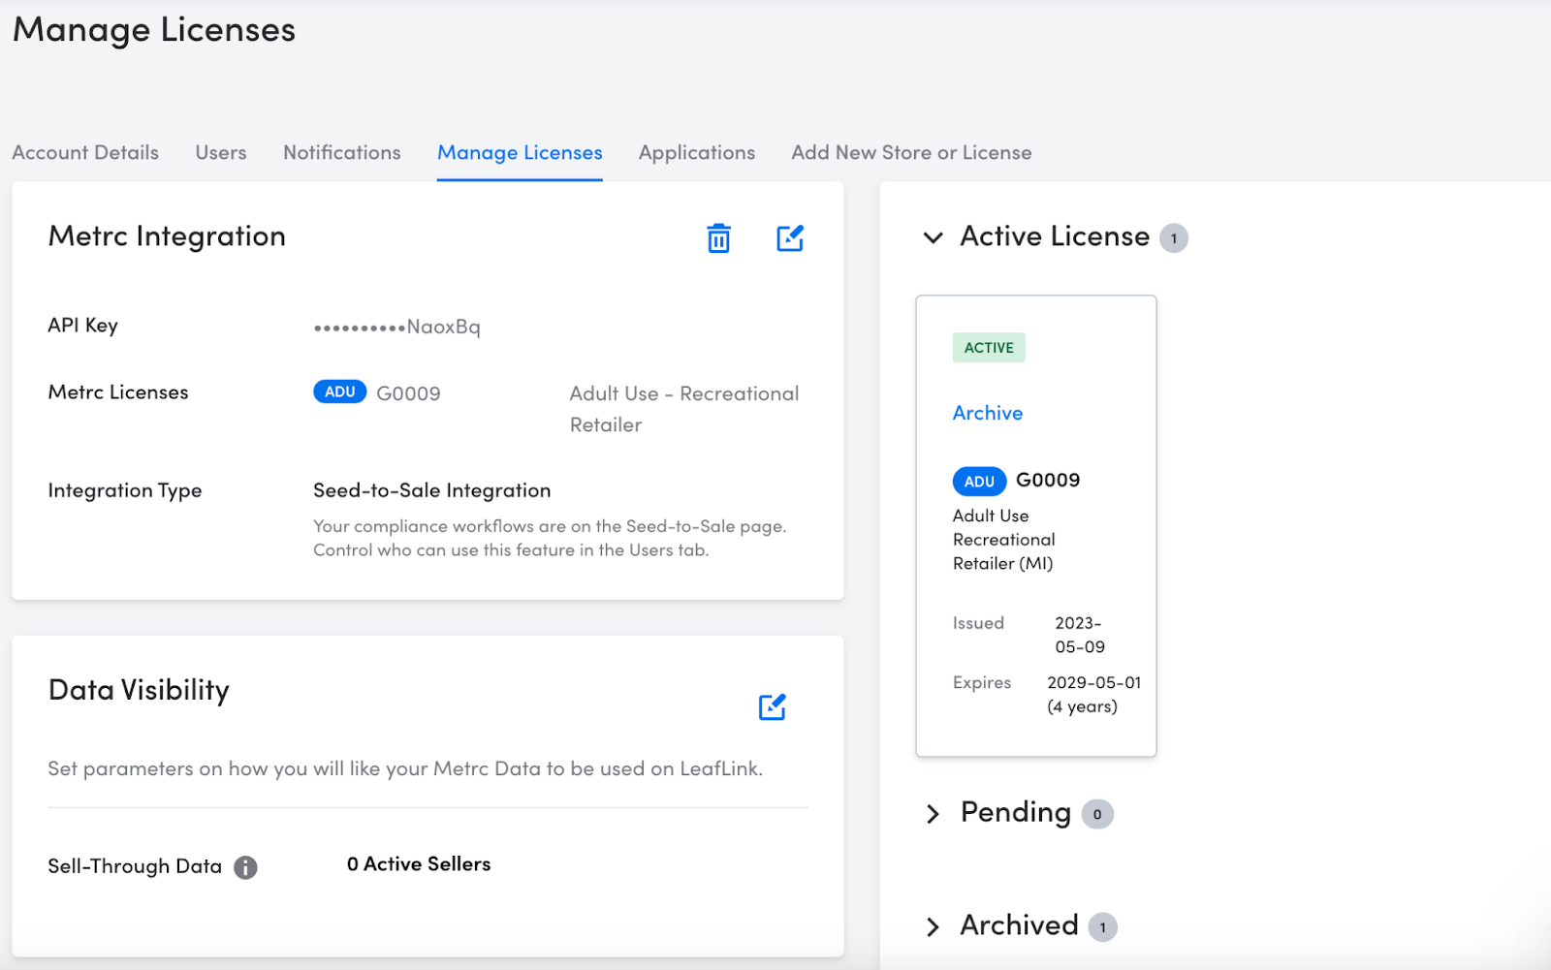Select masked API key value ending in NaoxBq
Screen dimensions: 1551x970
396,327
